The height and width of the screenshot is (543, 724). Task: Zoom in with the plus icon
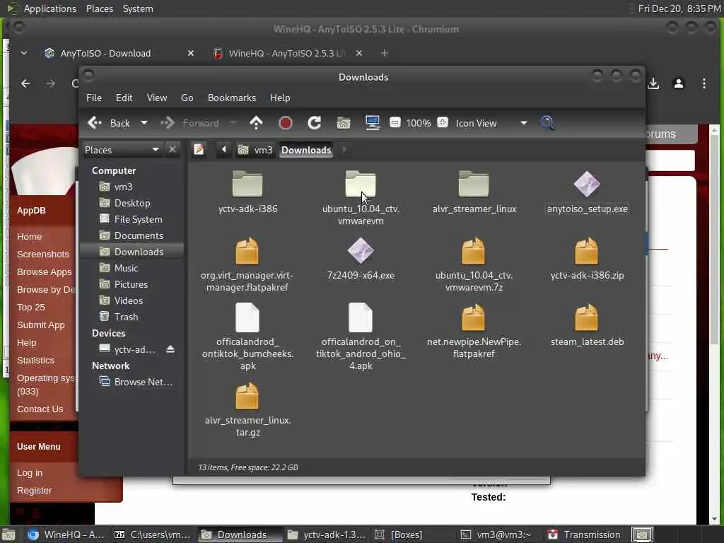tap(443, 123)
